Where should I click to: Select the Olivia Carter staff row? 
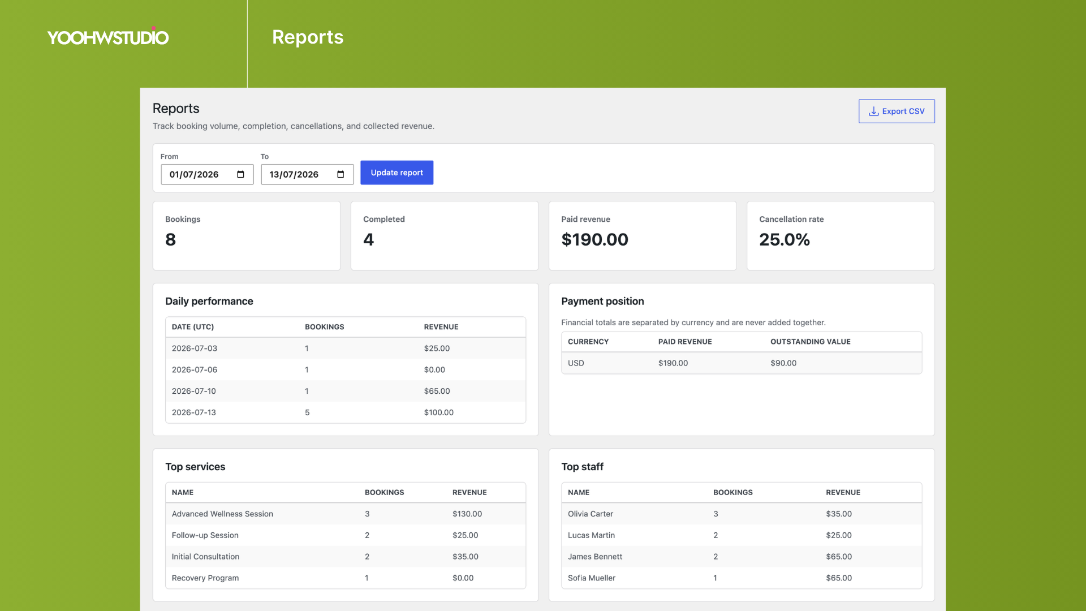pyautogui.click(x=742, y=514)
